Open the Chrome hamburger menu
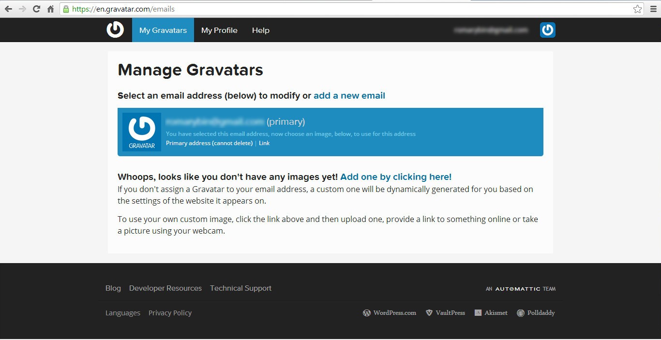The height and width of the screenshot is (340, 661). (x=653, y=9)
